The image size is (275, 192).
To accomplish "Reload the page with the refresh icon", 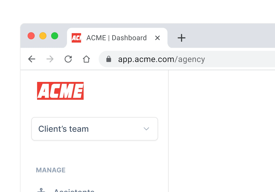I will (x=68, y=59).
